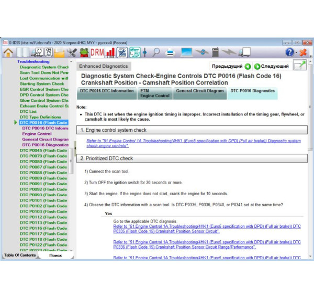The width and height of the screenshot is (314, 298).
Task: Collapse sidebar using the splitter arrow
Action: pos(75,149)
